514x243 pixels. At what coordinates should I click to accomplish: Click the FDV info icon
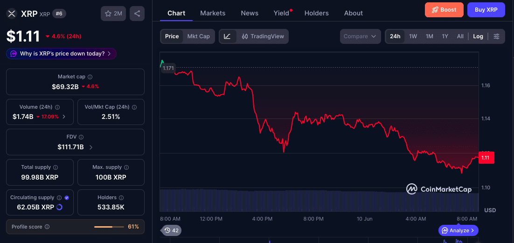click(x=81, y=137)
